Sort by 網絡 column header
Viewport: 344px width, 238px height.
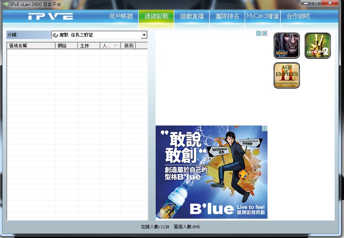click(x=66, y=45)
